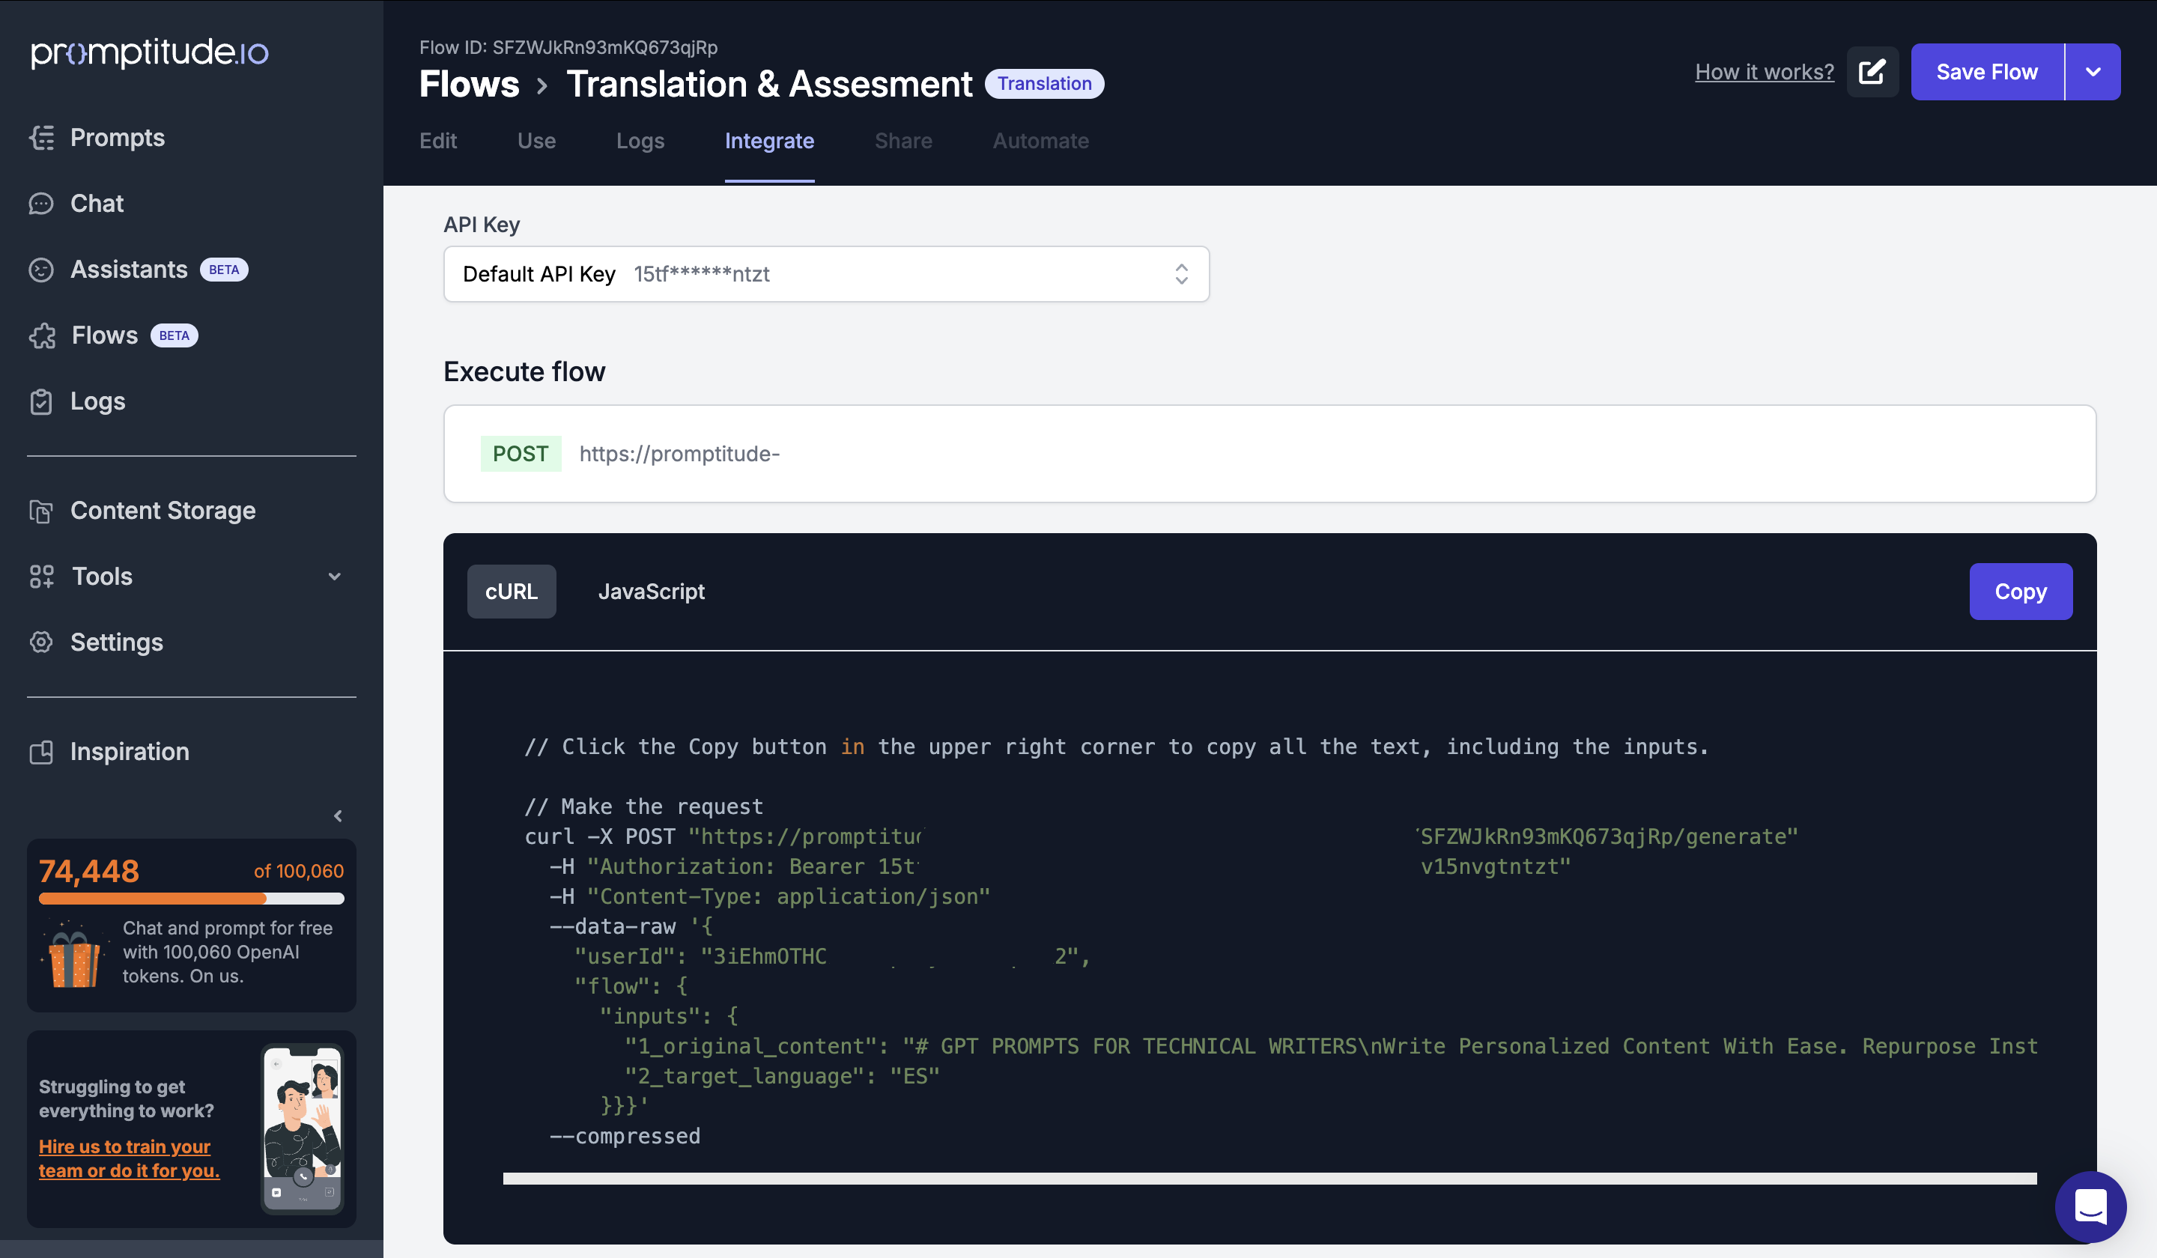Image resolution: width=2157 pixels, height=1258 pixels.
Task: Click the Copy code button
Action: pyautogui.click(x=2021, y=592)
